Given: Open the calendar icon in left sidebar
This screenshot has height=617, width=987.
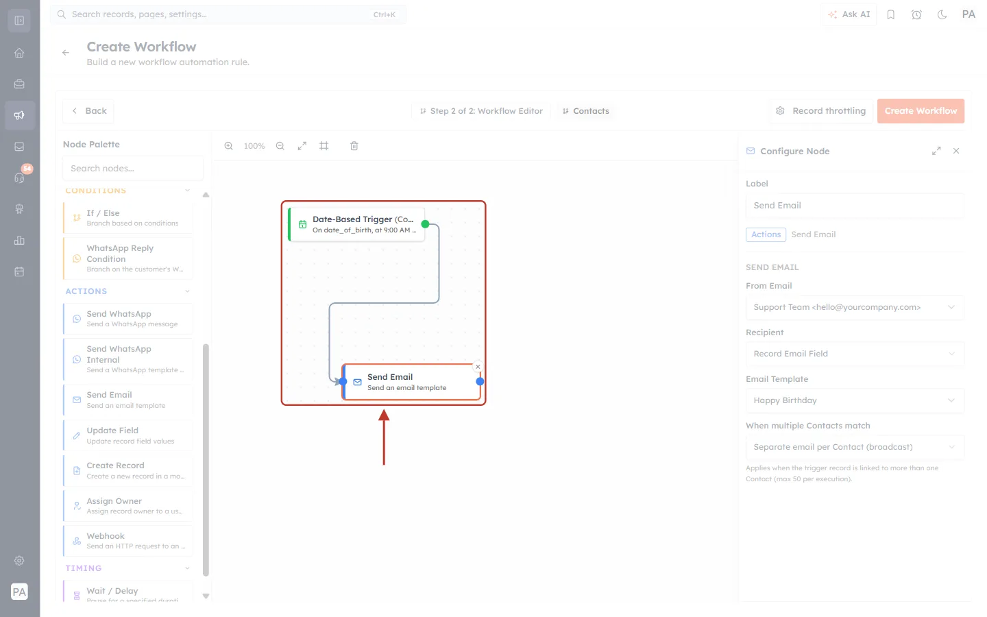Looking at the screenshot, I should click(19, 271).
